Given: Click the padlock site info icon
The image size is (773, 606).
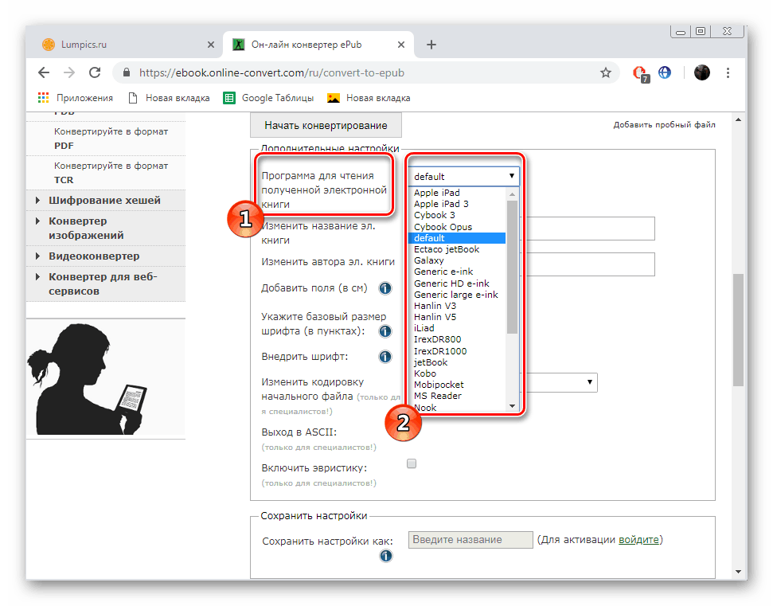Looking at the screenshot, I should [127, 72].
